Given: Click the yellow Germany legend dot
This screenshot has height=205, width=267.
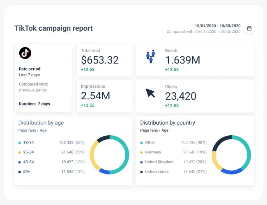Looking at the screenshot, I should click(x=142, y=152).
